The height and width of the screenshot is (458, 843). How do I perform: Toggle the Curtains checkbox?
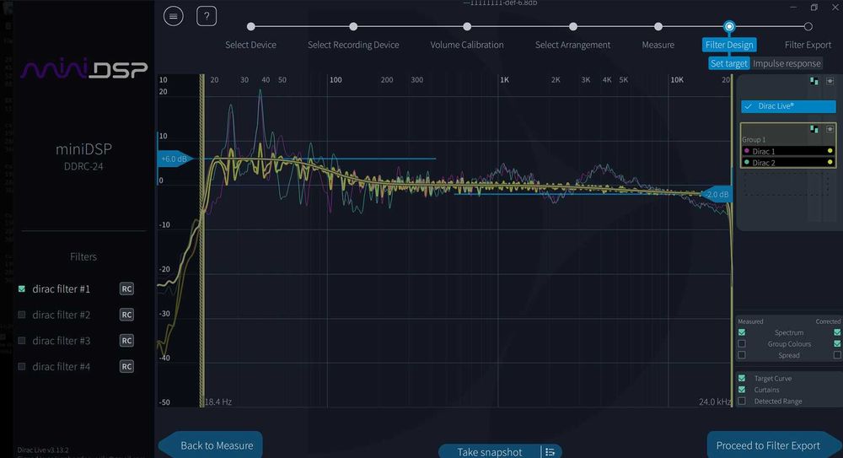(x=742, y=390)
